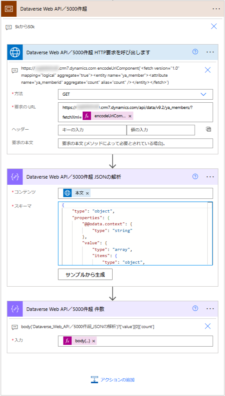Image resolution: width=225 pixels, height=396 pixels.
Task: Click comment icon beside the fetch URL note
Action: coord(15,71)
